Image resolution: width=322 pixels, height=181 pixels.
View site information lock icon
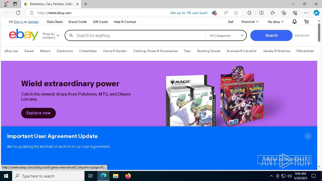31,13
